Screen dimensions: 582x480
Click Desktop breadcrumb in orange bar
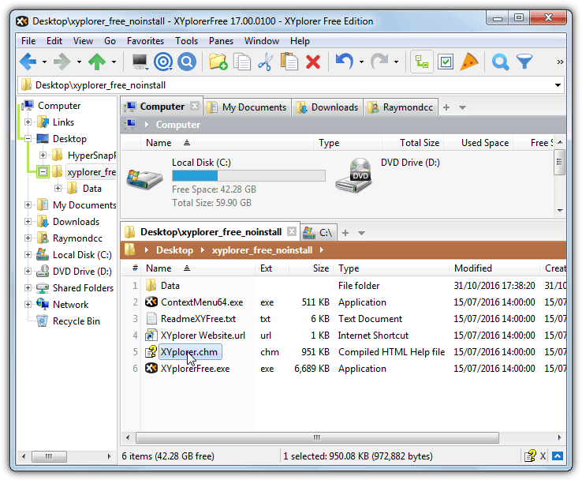coord(174,250)
